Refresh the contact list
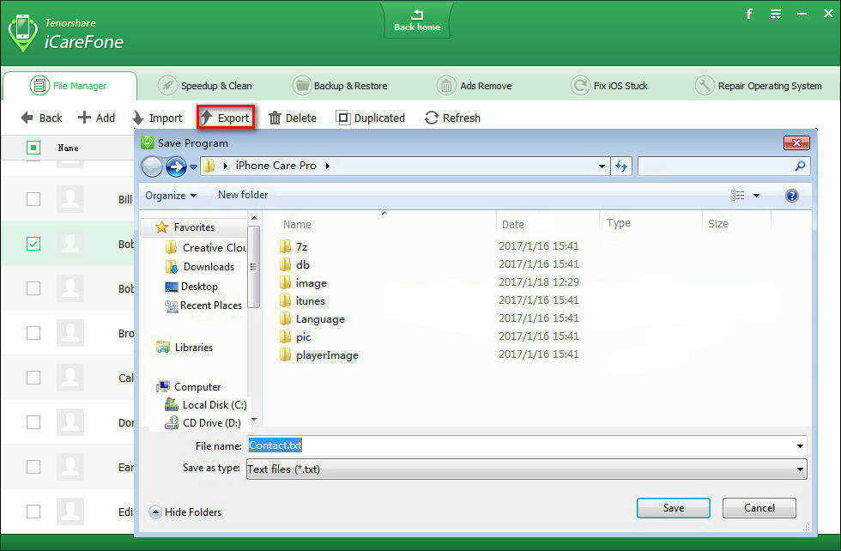This screenshot has height=551, width=841. coord(452,118)
